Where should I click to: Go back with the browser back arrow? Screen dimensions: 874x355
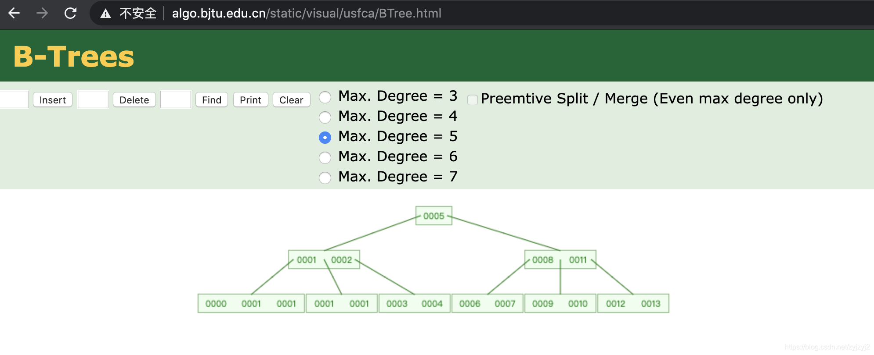tap(14, 13)
